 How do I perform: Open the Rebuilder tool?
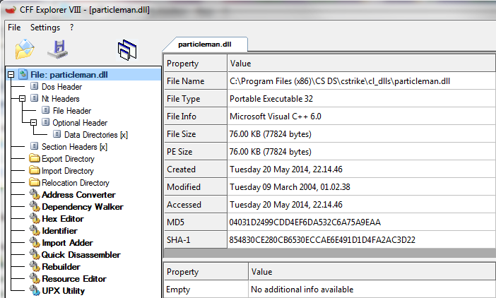(x=61, y=267)
